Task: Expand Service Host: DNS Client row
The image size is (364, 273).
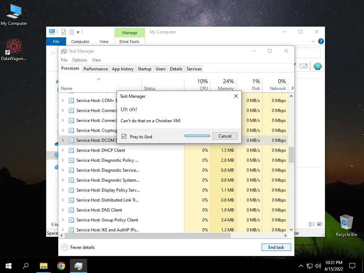Action: pyautogui.click(x=63, y=210)
